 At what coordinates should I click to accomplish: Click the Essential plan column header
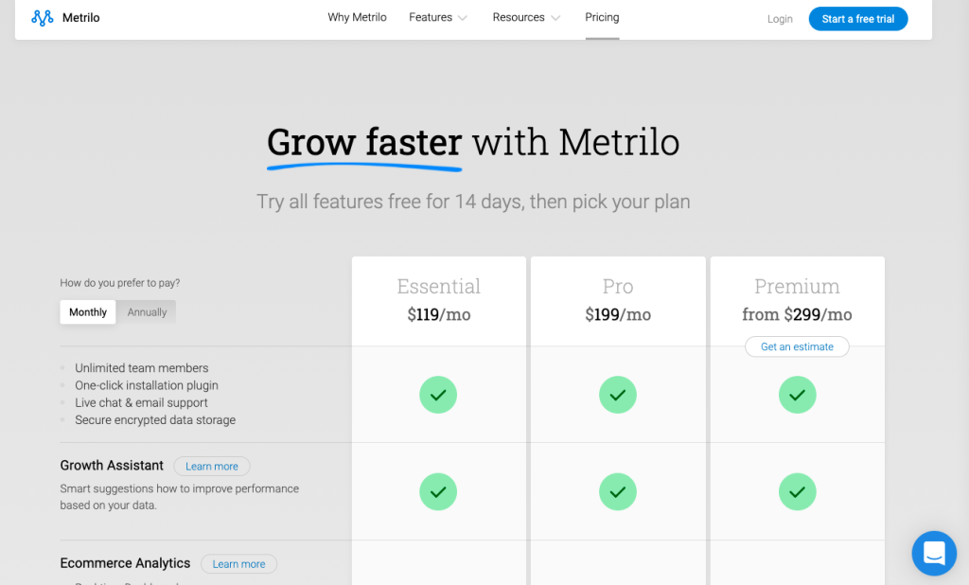click(438, 287)
